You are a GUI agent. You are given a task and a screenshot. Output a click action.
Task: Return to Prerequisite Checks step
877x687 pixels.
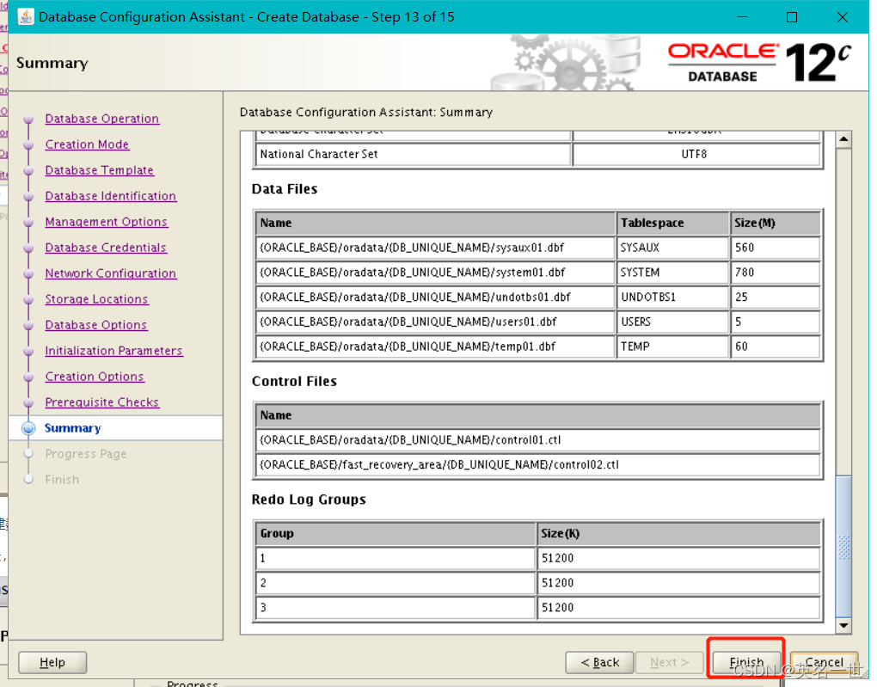101,402
